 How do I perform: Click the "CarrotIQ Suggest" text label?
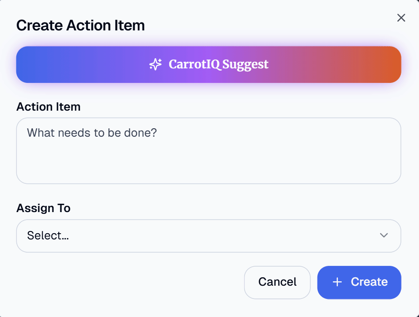click(x=219, y=65)
